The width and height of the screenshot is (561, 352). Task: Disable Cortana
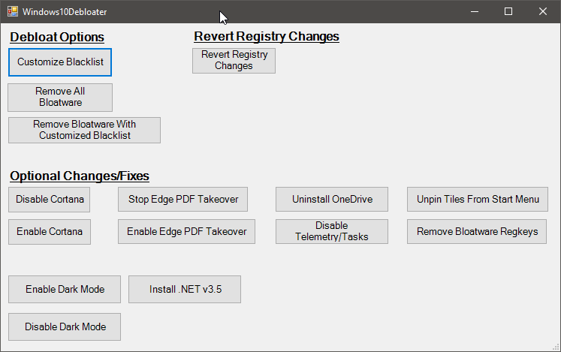(x=50, y=200)
